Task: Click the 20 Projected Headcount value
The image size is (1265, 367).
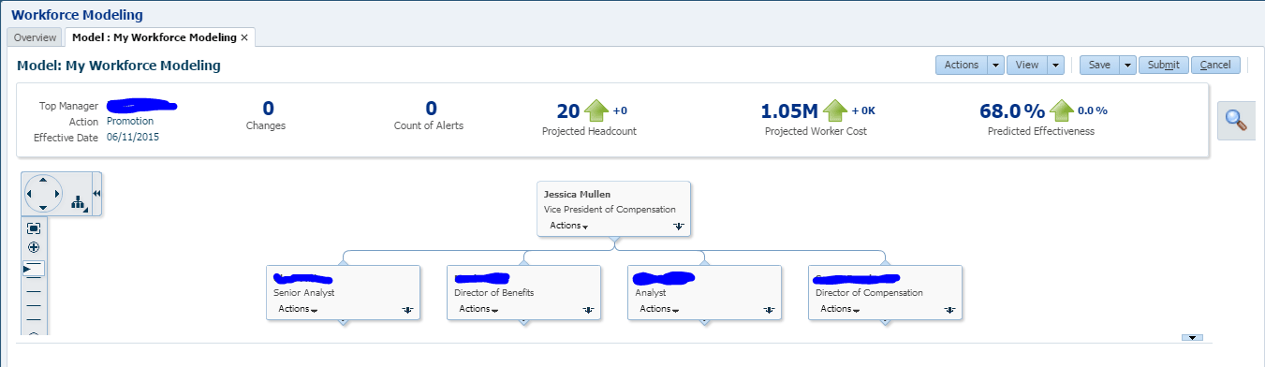Action: 568,110
